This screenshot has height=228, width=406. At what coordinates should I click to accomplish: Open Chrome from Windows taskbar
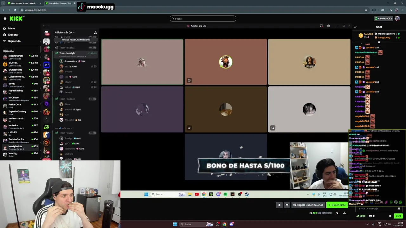[224, 224]
